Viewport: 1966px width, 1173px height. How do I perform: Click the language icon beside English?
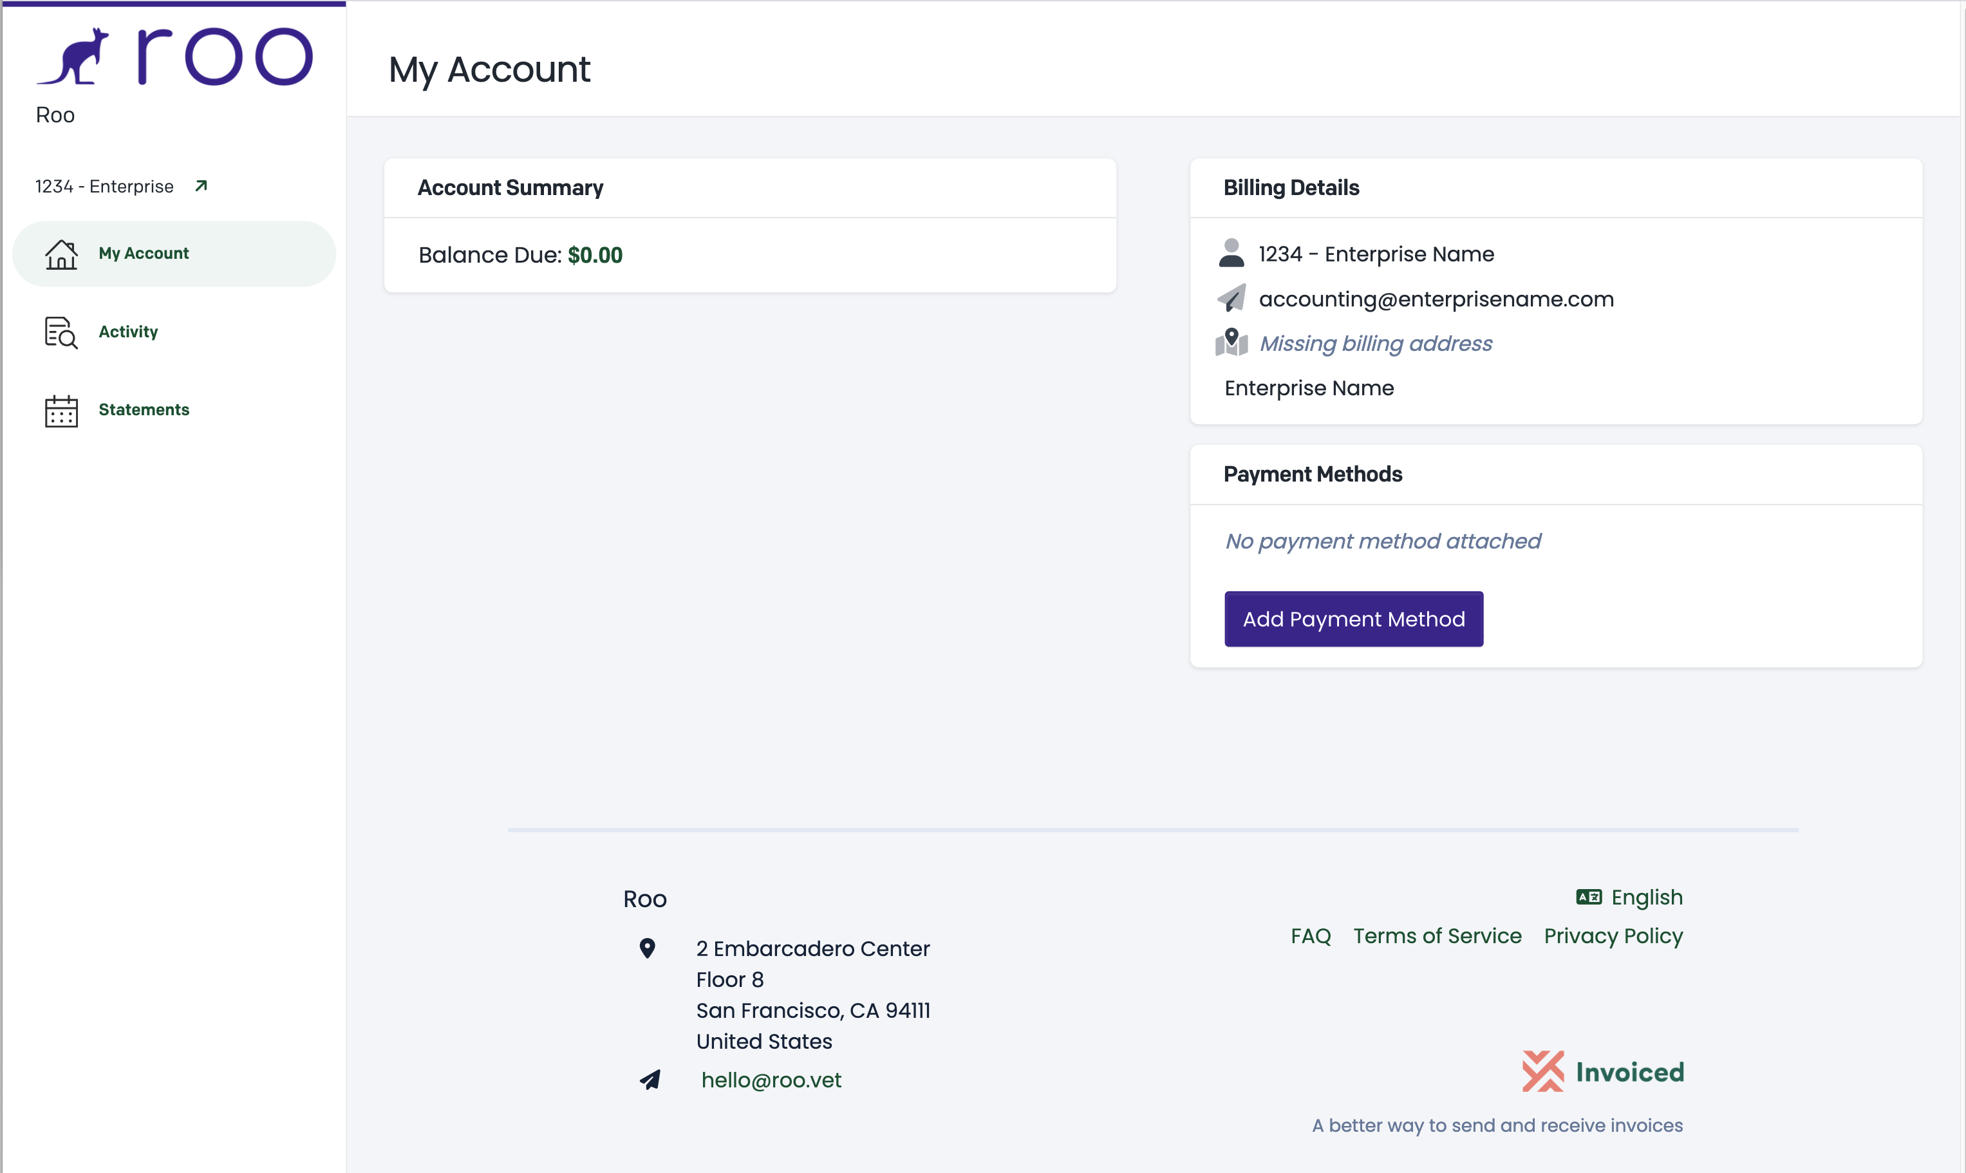(x=1588, y=896)
